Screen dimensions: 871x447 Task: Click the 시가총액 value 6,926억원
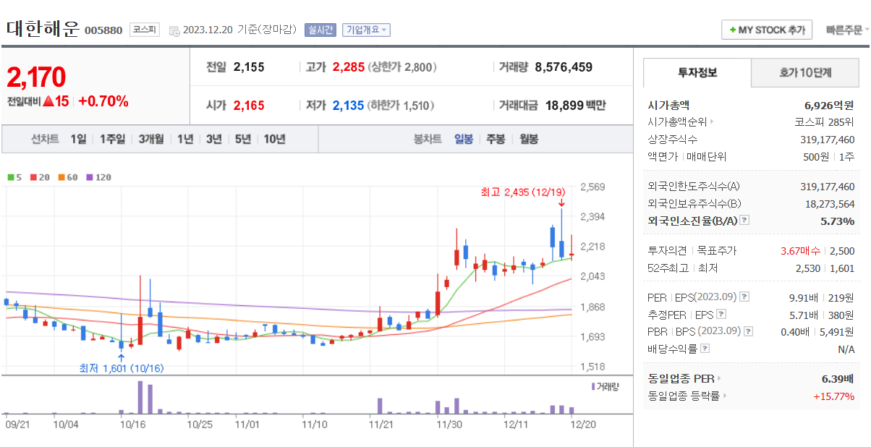click(x=829, y=105)
